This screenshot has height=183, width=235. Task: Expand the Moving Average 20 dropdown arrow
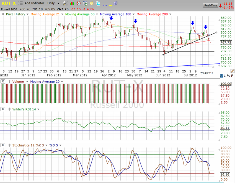pyautogui.click(x=62, y=82)
